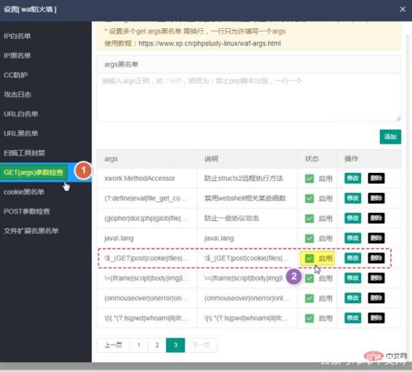Open POST参数检查 section
This screenshot has width=412, height=372.
point(27,211)
